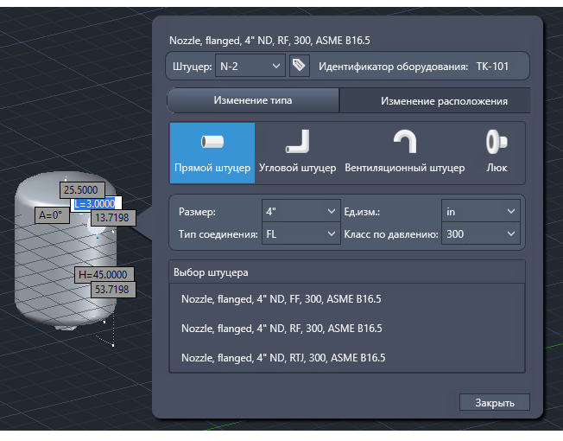Click the Закрыть button
This screenshot has width=563, height=441.
pyautogui.click(x=495, y=403)
